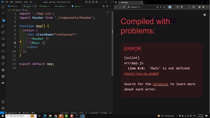This screenshot has width=210, height=118.
Task: Click the synchronize changes icon in status bar
Action: (16, 113)
